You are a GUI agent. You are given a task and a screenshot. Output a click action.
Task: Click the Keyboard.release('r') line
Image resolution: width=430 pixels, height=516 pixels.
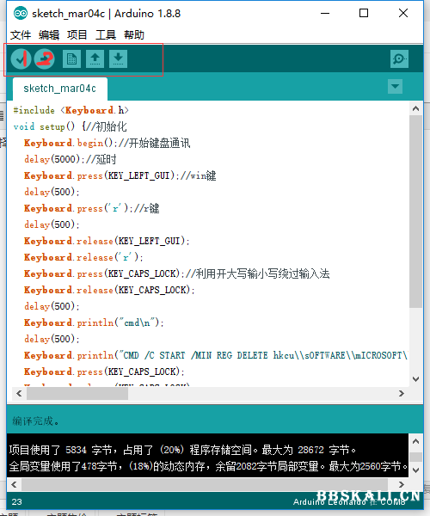tap(83, 257)
